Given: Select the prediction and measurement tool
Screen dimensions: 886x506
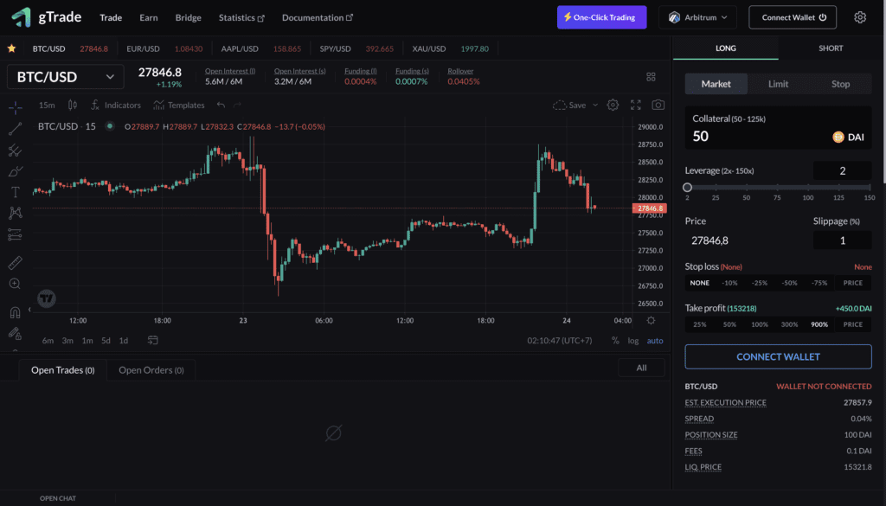Looking at the screenshot, I should pyautogui.click(x=16, y=234).
